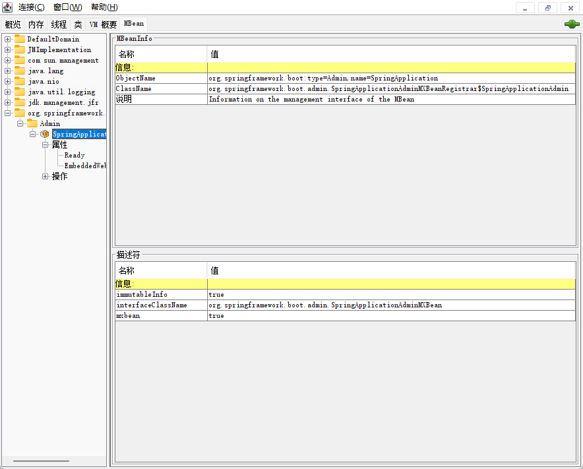Select the Ready attribute in tree
583x469 pixels.
(75, 155)
